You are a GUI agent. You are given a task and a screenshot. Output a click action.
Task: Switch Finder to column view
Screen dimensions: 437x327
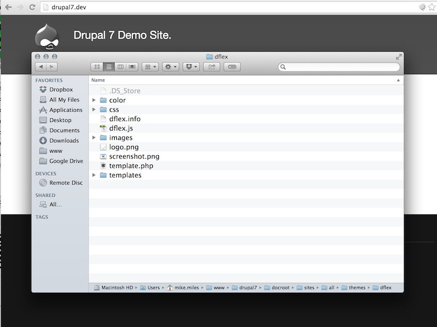tap(121, 66)
